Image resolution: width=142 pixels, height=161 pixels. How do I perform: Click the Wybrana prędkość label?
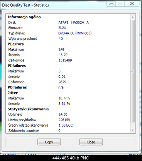click(x=23, y=39)
